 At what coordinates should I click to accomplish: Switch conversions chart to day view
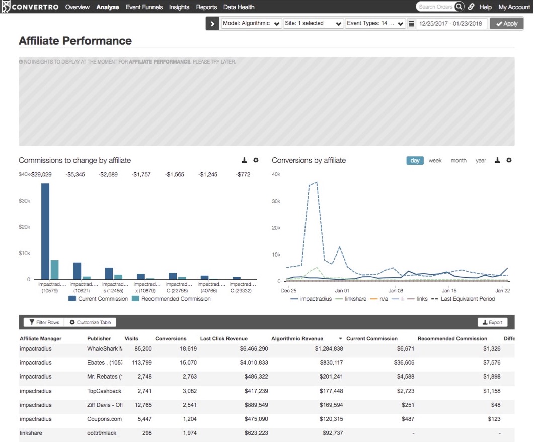415,161
